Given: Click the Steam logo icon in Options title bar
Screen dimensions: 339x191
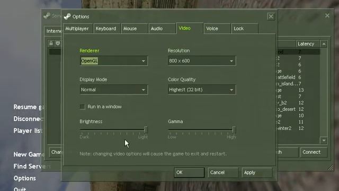Looking at the screenshot, I should click(x=67, y=16).
